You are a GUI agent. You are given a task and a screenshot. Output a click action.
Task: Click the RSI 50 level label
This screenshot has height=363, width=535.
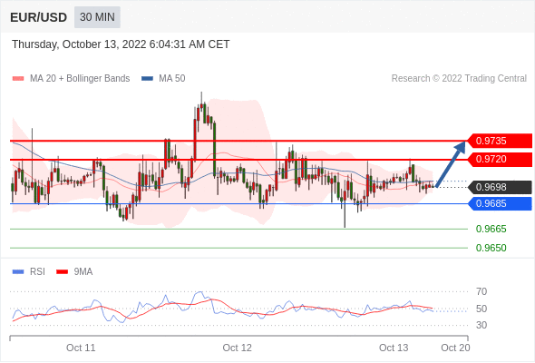click(x=481, y=309)
